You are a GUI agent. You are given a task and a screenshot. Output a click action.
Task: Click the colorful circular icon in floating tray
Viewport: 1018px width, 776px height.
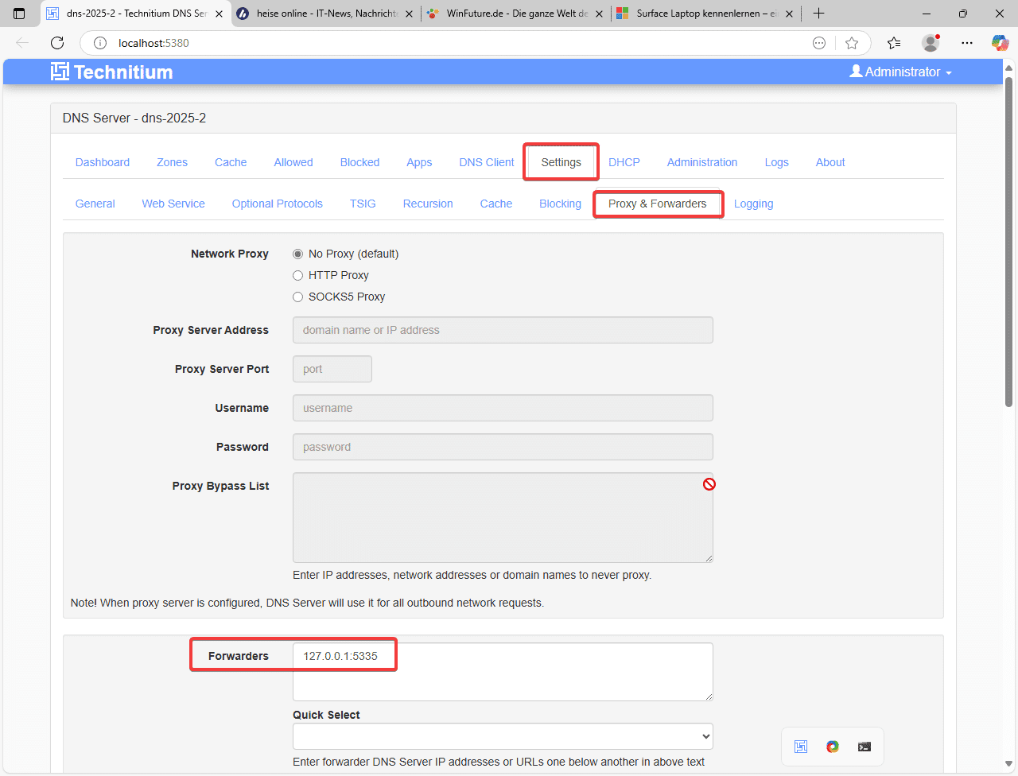click(x=833, y=747)
